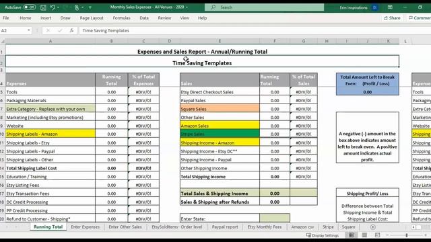Switch to the Draw ribbon tab
The image size is (431, 242).
click(x=65, y=18)
